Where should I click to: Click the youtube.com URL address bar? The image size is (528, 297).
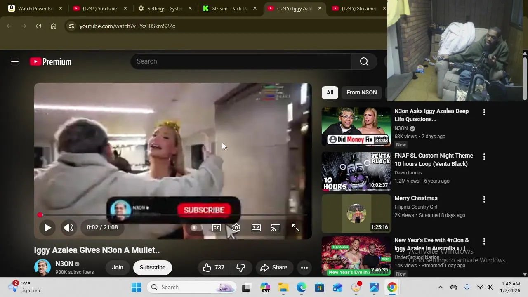pyautogui.click(x=127, y=26)
